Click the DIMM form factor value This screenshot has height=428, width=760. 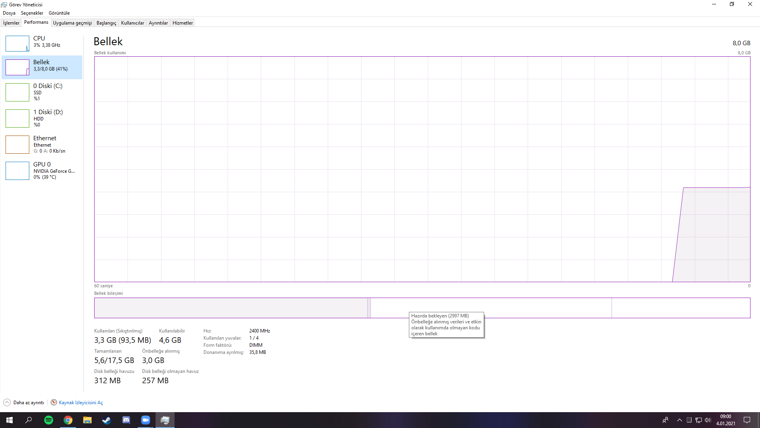point(256,345)
